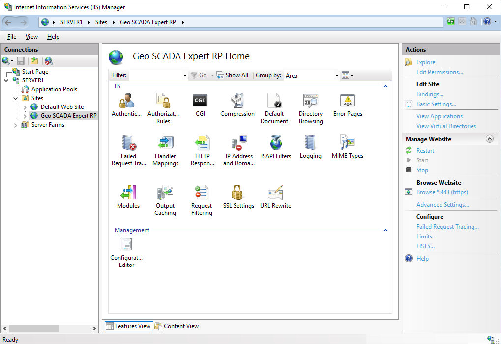Switch to the Content View tab

[x=177, y=326]
